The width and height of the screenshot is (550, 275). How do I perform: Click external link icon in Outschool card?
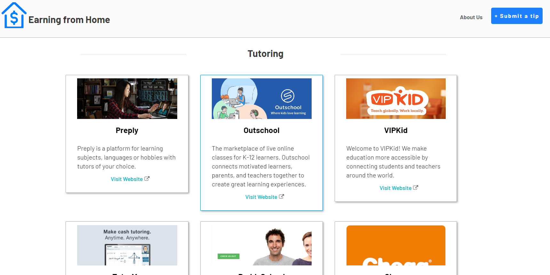point(281,197)
